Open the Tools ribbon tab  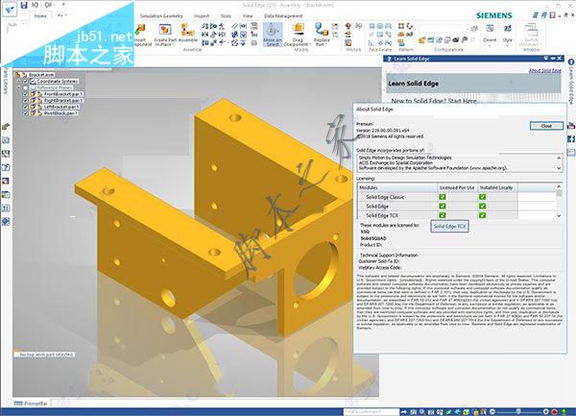pyautogui.click(x=226, y=15)
